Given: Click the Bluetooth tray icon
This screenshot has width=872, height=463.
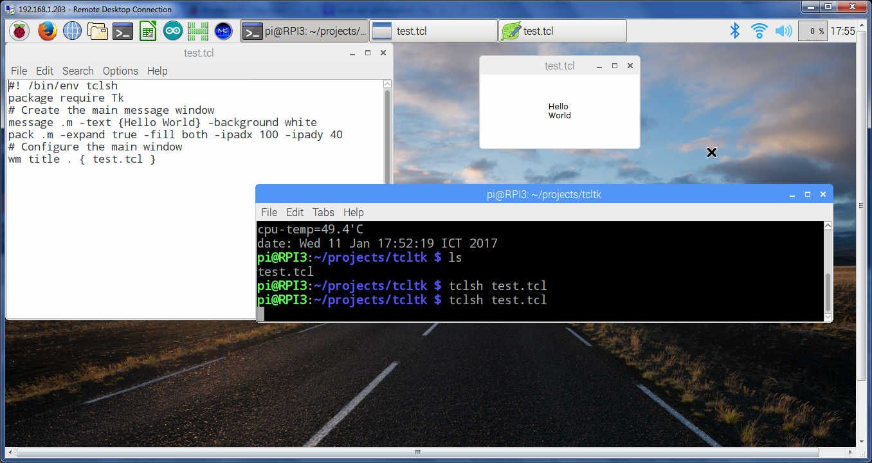Looking at the screenshot, I should (x=734, y=31).
